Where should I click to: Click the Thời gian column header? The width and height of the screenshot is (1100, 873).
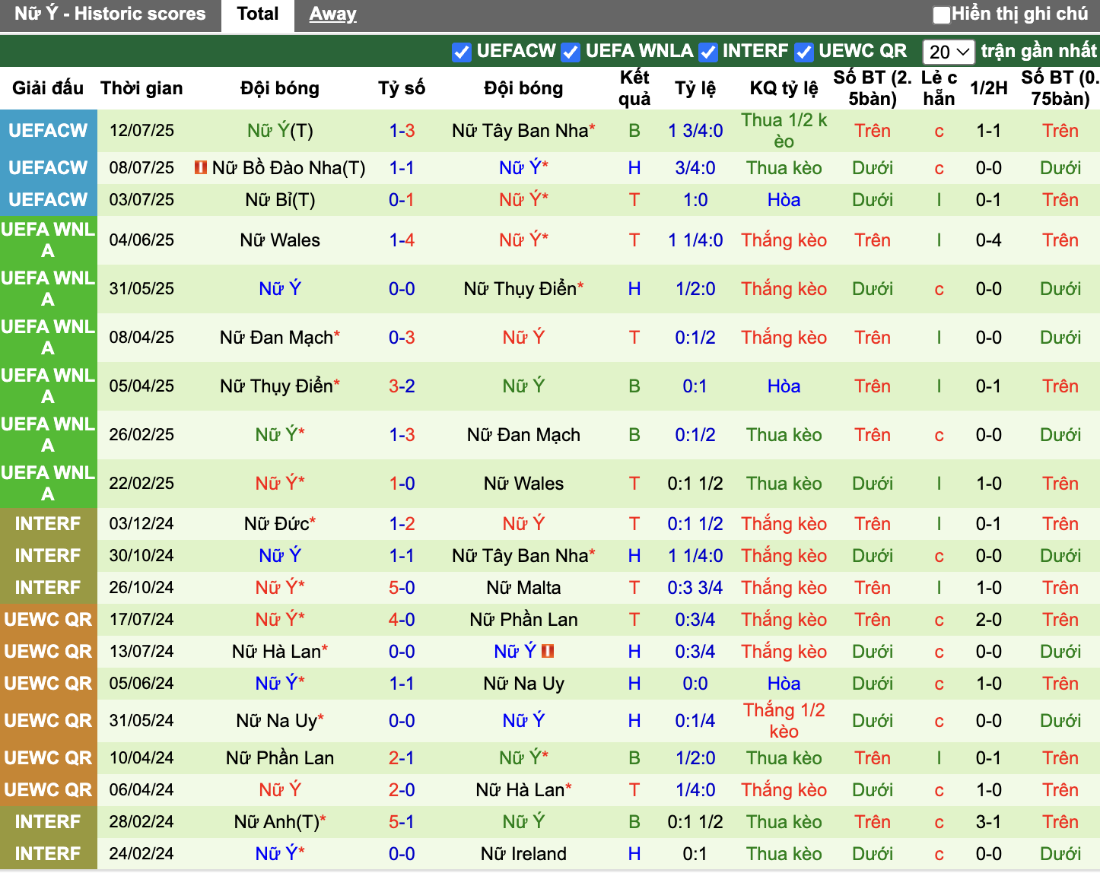pyautogui.click(x=141, y=88)
